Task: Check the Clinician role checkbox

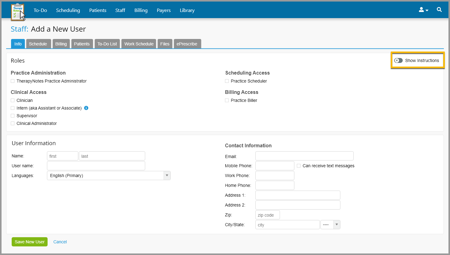Action: tap(12, 100)
